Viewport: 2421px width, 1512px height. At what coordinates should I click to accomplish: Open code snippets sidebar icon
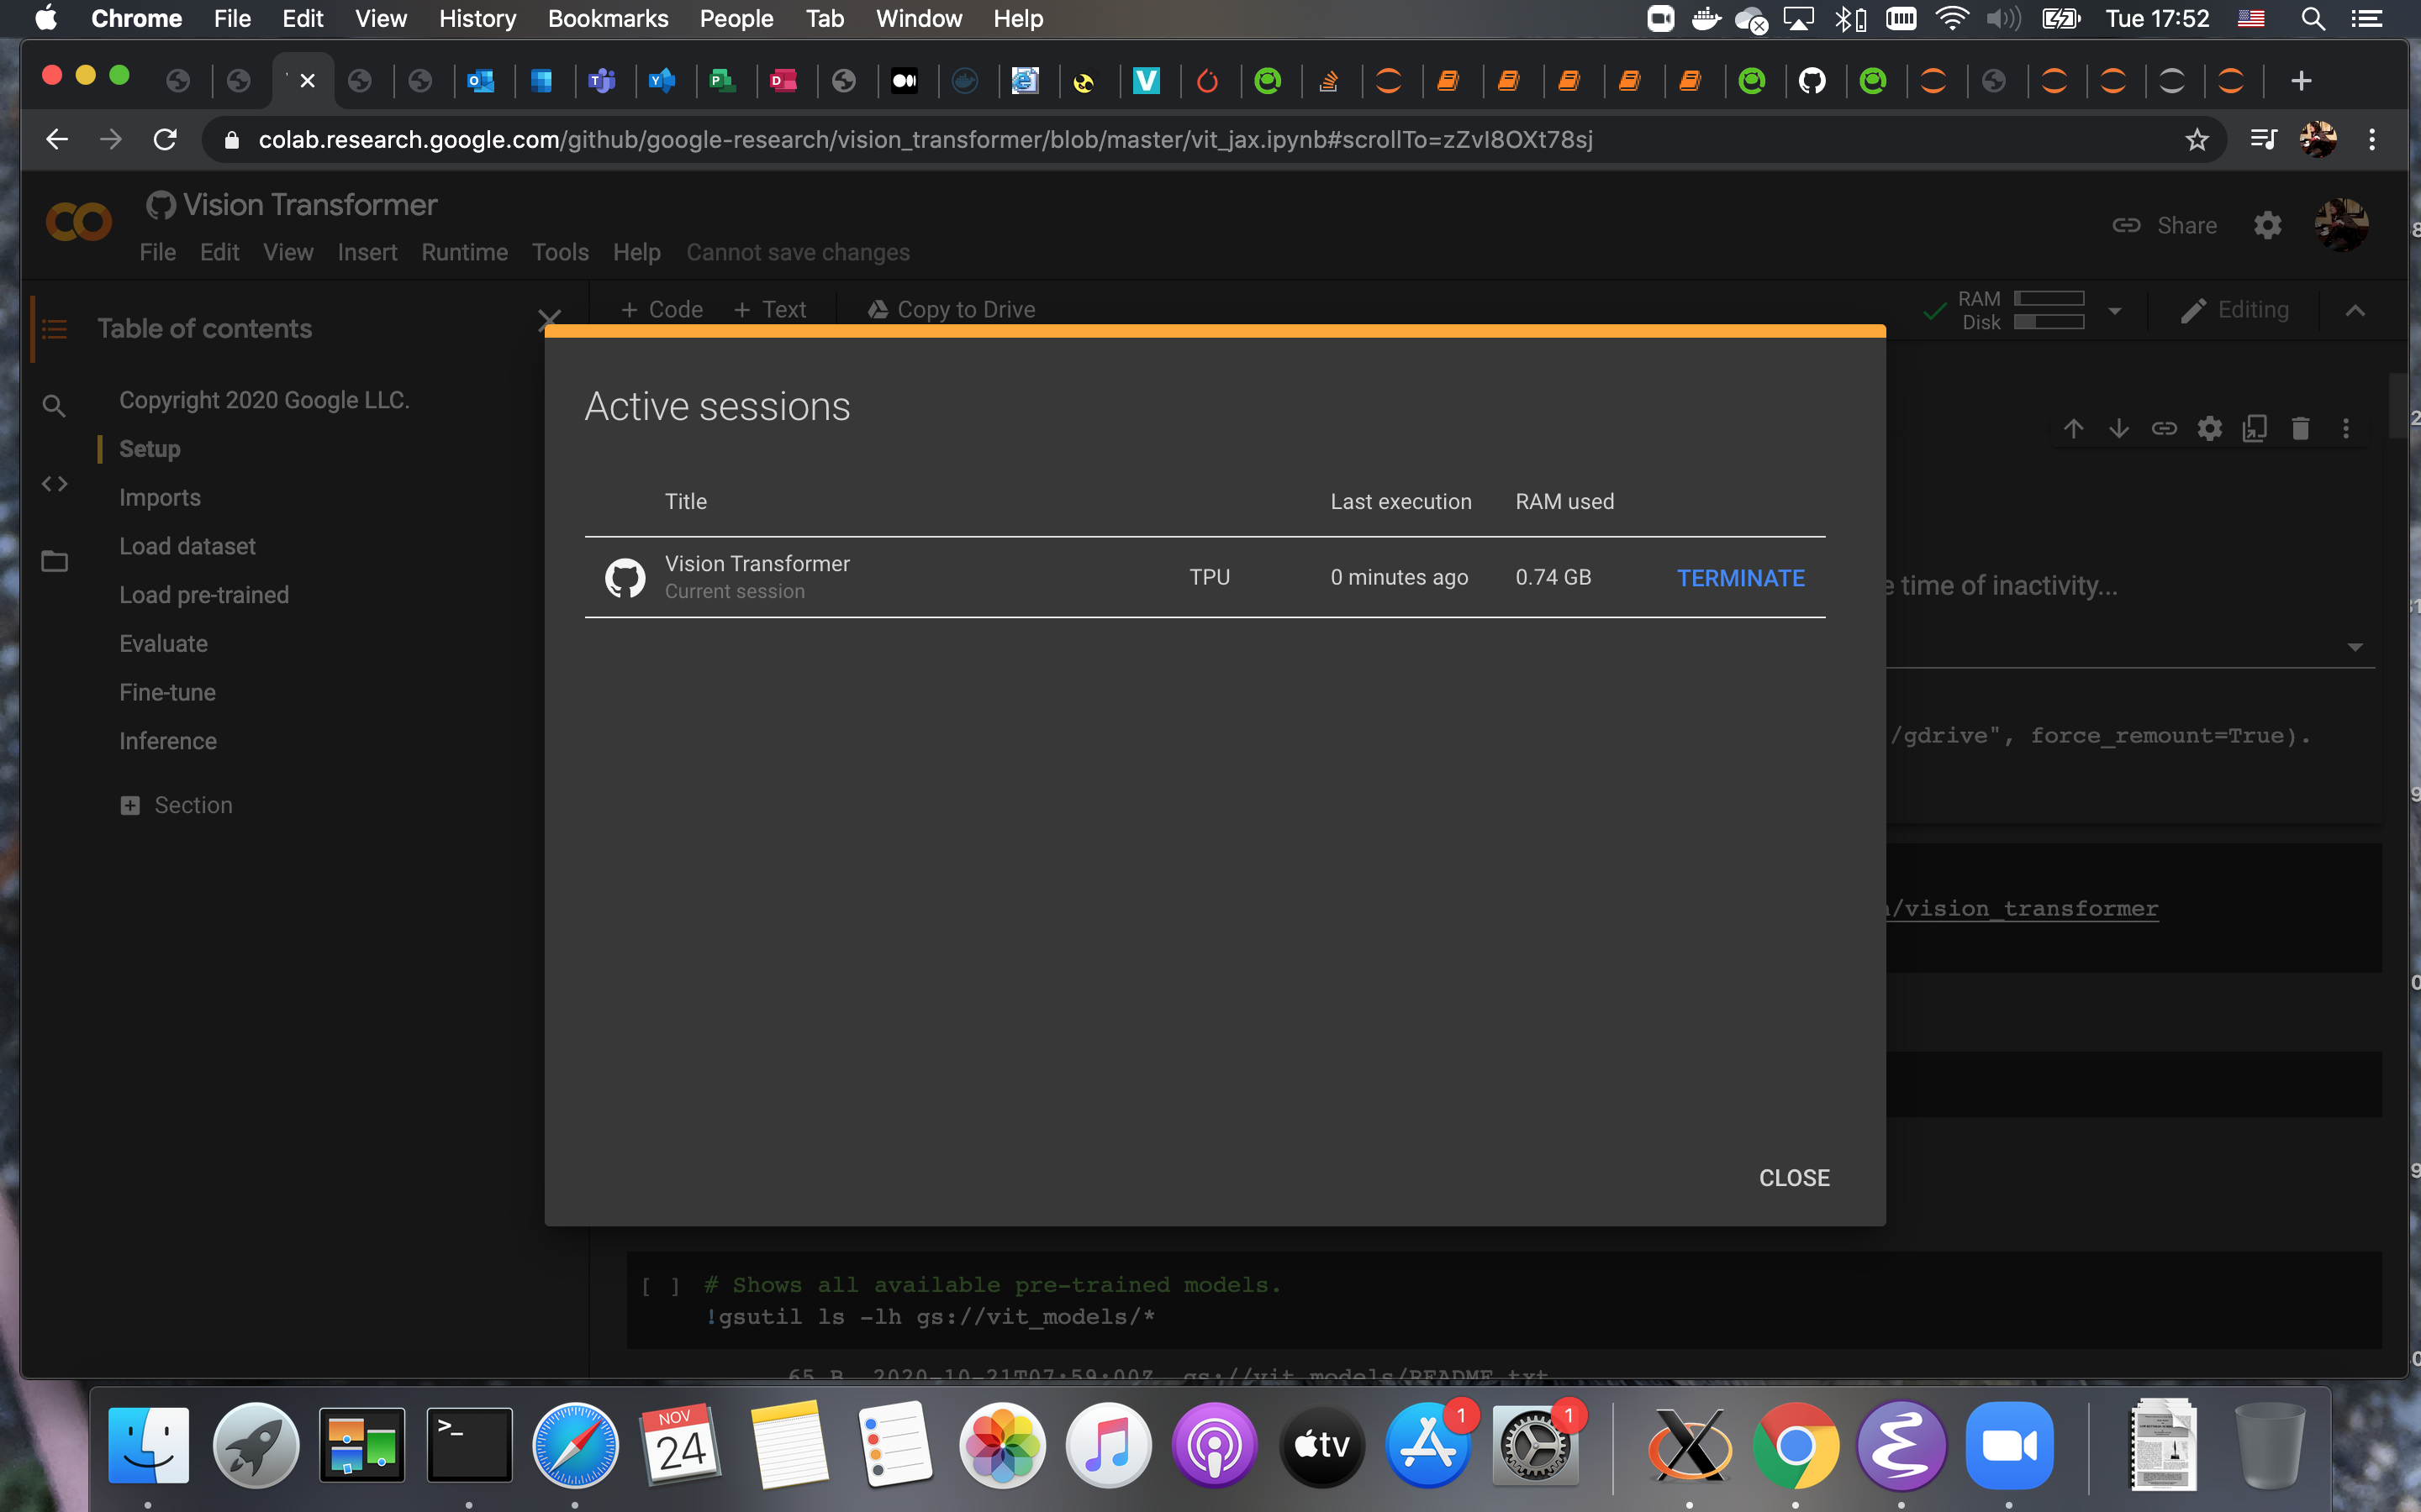point(54,484)
